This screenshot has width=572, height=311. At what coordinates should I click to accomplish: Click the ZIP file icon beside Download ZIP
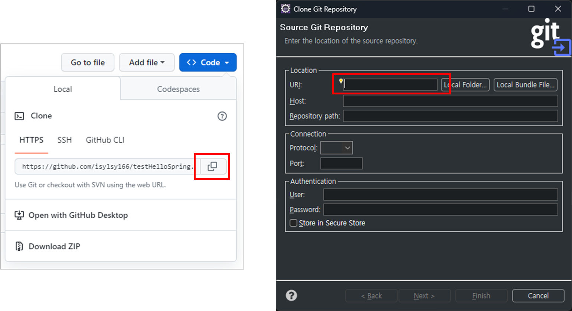(19, 246)
